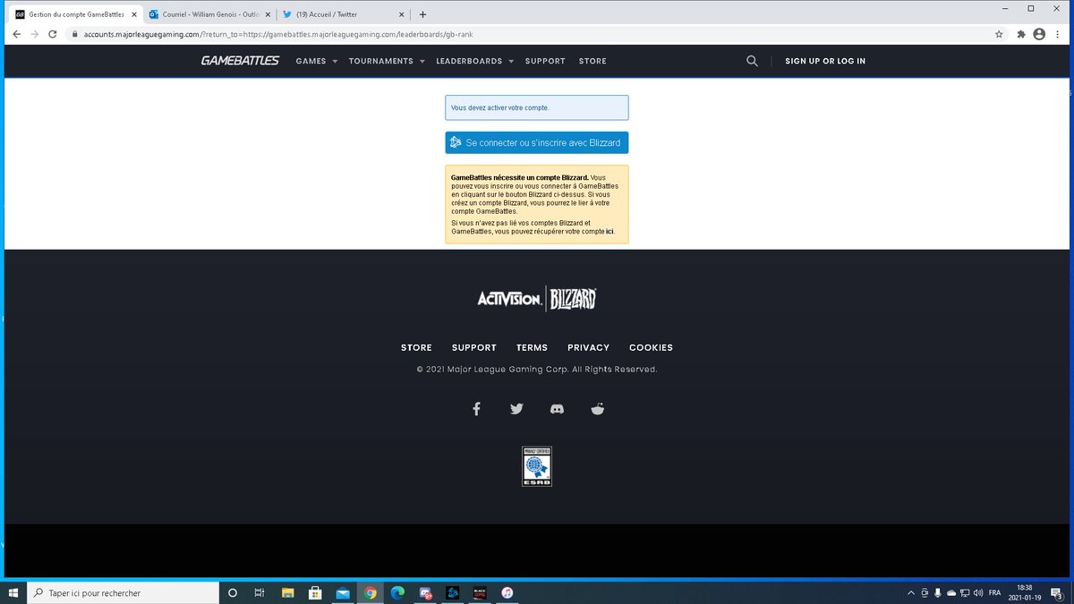This screenshot has height=604, width=1074.
Task: Open Mail app on taskbar
Action: click(x=343, y=592)
